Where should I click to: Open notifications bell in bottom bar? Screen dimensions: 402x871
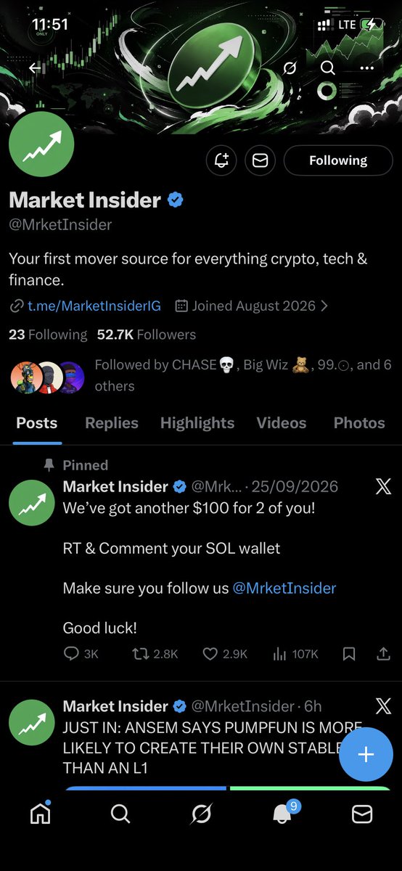coord(282,814)
